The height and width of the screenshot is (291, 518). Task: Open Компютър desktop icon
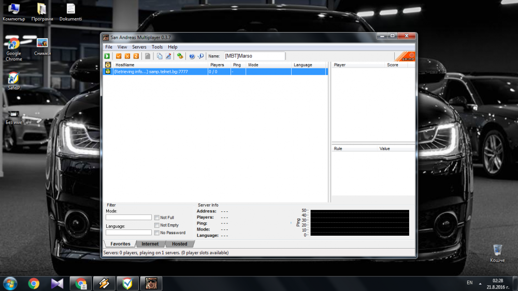(x=13, y=12)
